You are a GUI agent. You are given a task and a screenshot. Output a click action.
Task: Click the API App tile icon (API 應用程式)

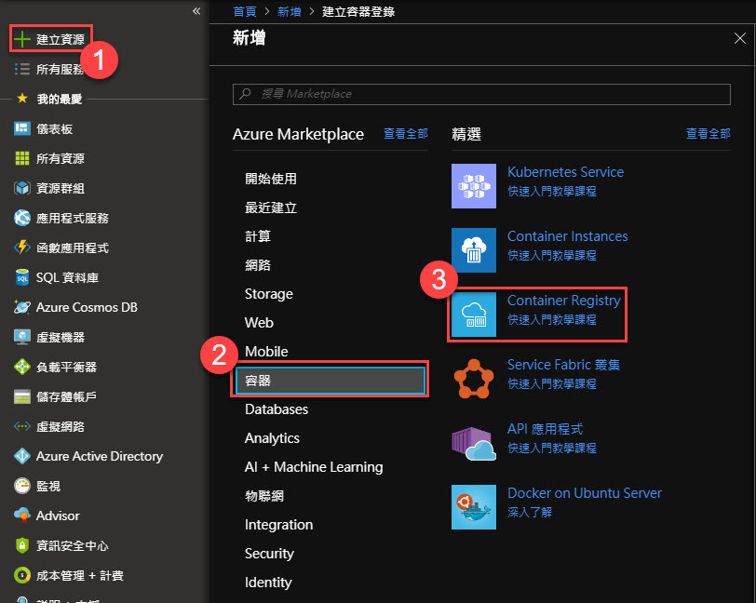474,443
